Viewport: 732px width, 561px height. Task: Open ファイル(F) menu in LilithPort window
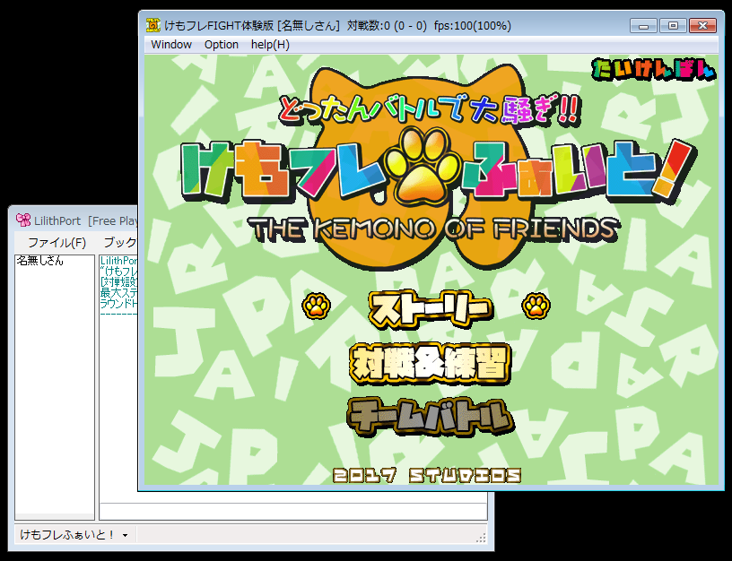(57, 243)
